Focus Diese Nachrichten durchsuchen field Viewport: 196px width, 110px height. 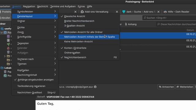click(x=176, y=24)
